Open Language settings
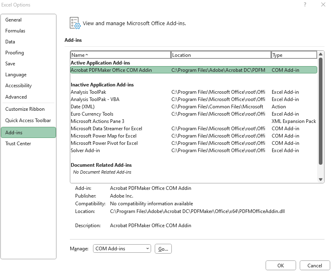Viewport: 331px width, 271px height. tap(28, 75)
